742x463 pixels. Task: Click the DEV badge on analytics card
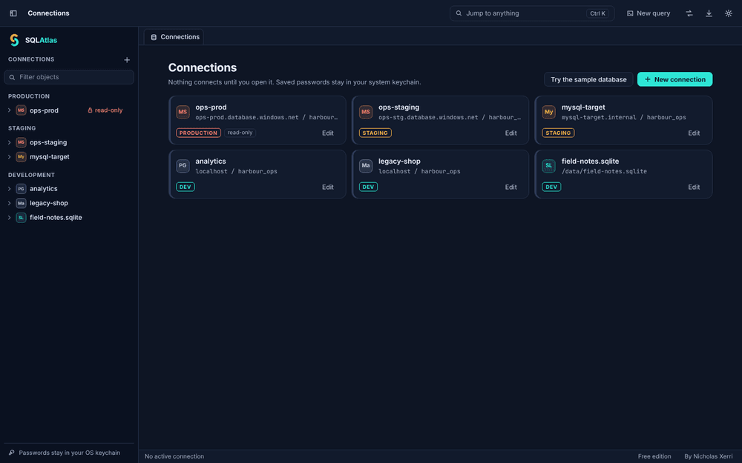pyautogui.click(x=185, y=187)
